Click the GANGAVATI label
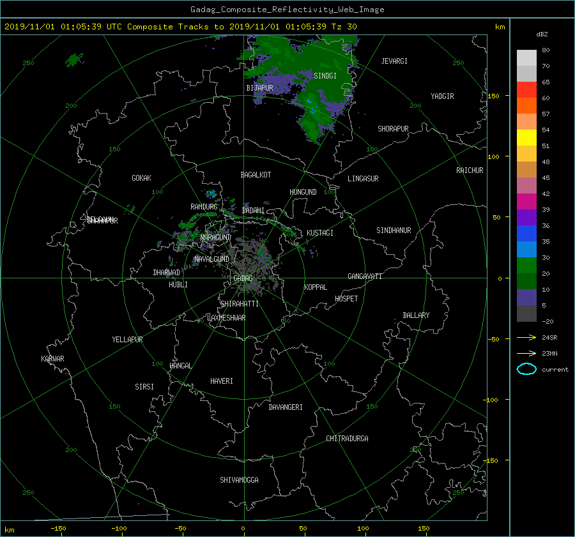 click(x=365, y=276)
